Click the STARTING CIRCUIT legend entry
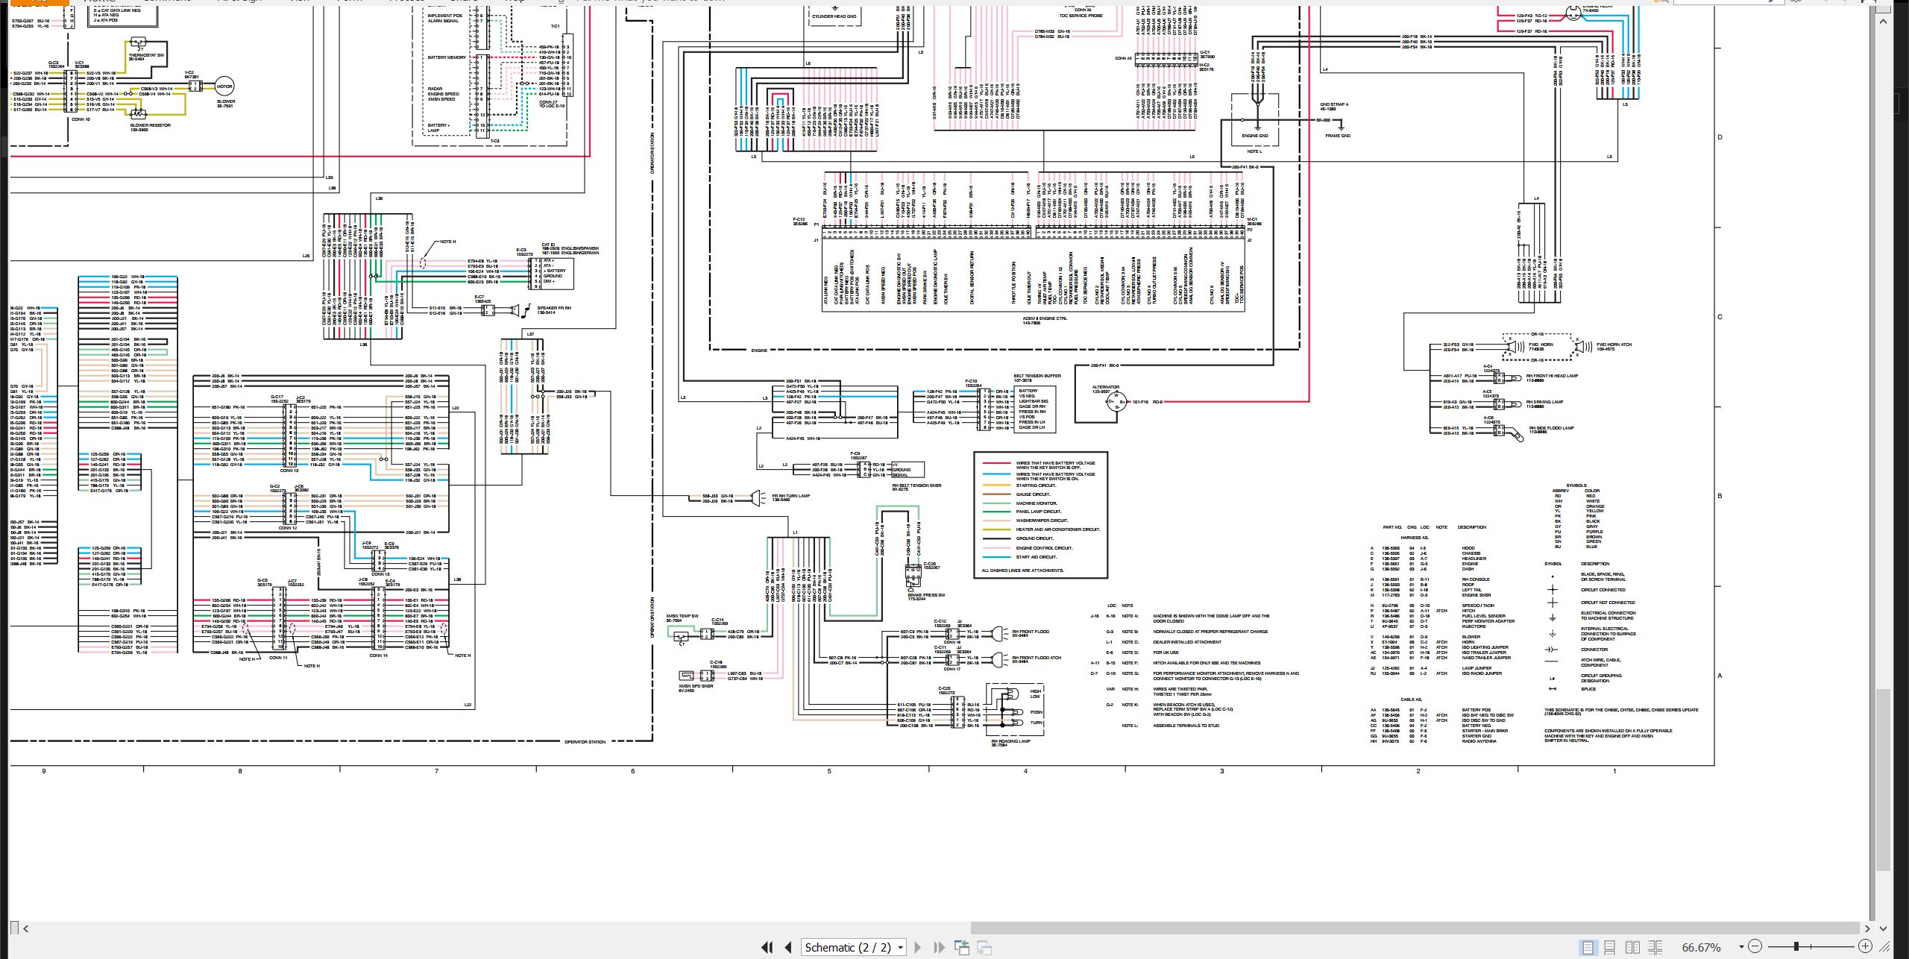 (1036, 485)
